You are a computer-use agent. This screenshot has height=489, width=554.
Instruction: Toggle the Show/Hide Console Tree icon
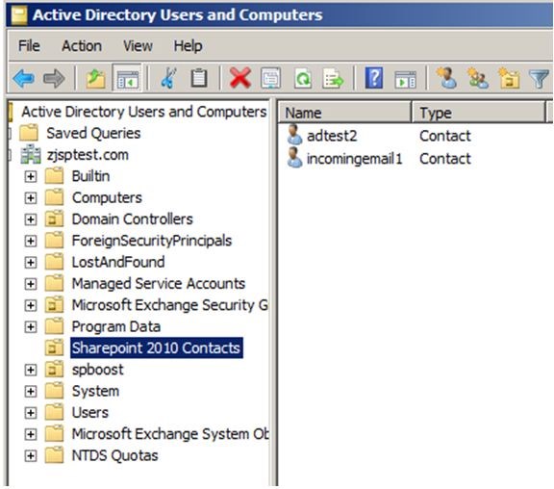click(x=128, y=78)
